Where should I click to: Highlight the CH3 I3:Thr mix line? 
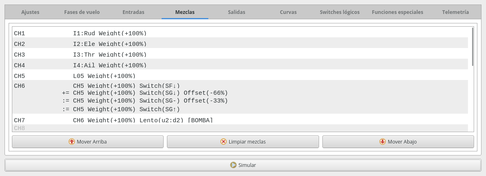(110, 54)
